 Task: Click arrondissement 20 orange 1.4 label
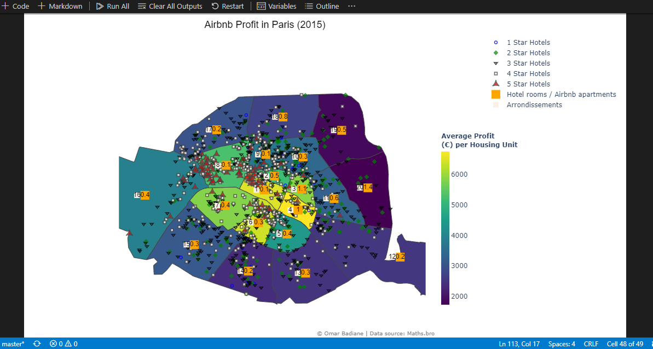(x=368, y=188)
